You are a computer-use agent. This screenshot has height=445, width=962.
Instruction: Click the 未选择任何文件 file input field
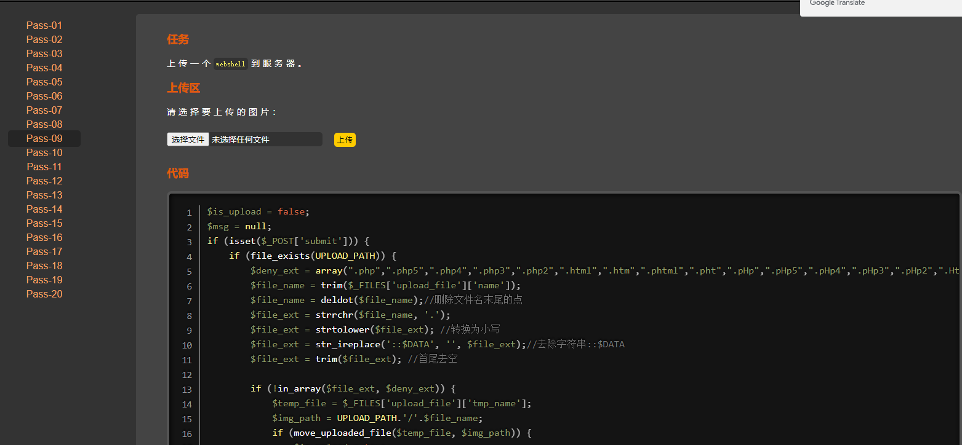(x=265, y=140)
